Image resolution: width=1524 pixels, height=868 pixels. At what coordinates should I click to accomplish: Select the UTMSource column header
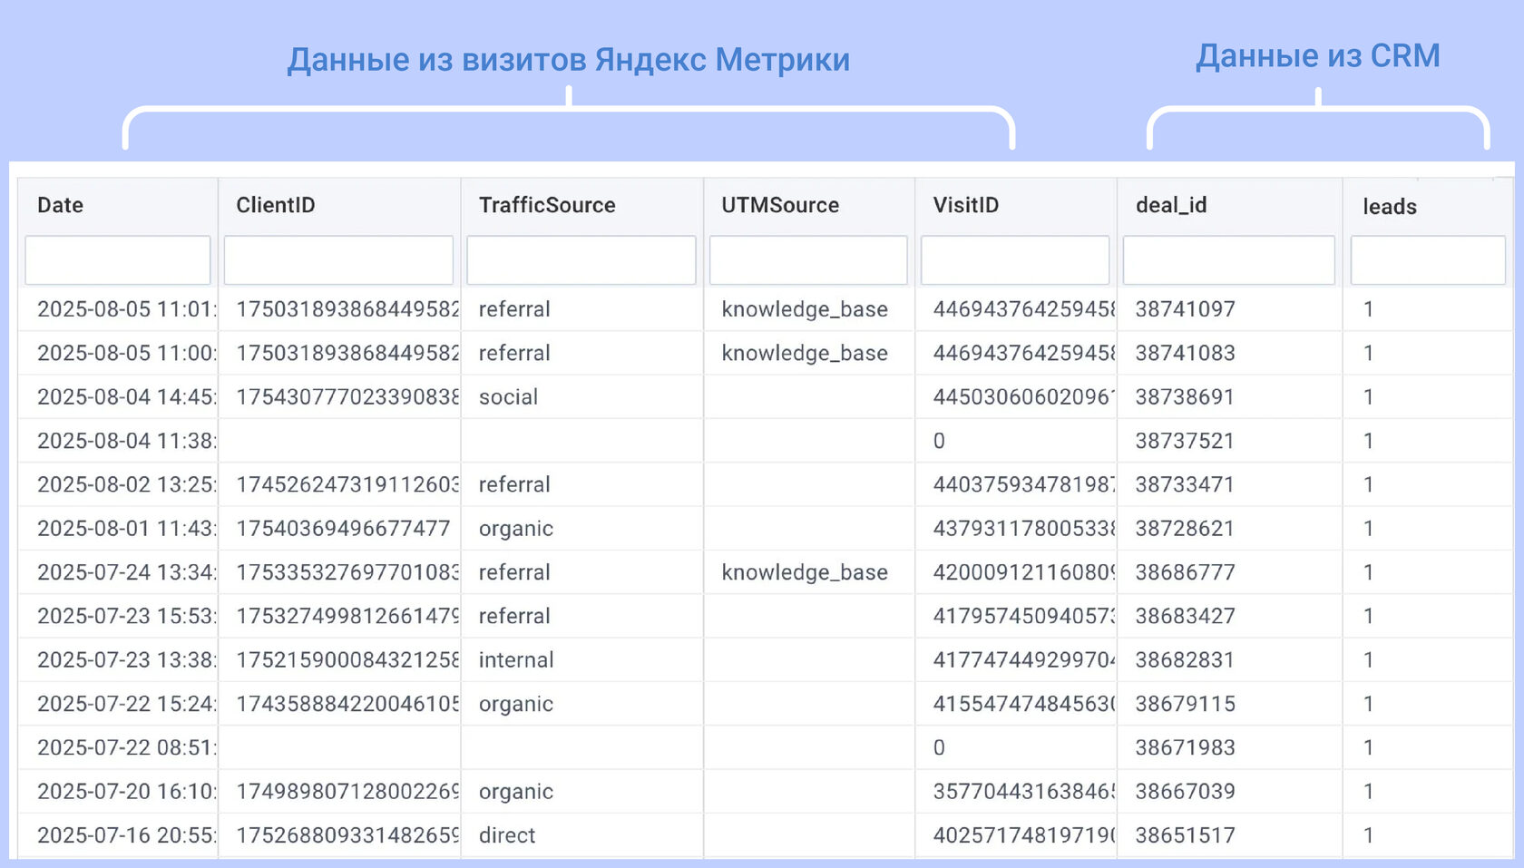[x=780, y=205]
